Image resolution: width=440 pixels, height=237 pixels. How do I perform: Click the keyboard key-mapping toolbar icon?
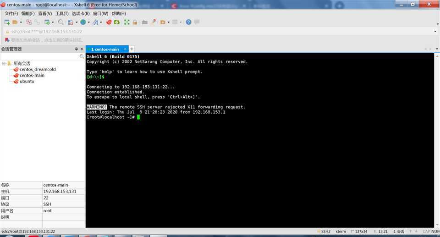(145, 22)
